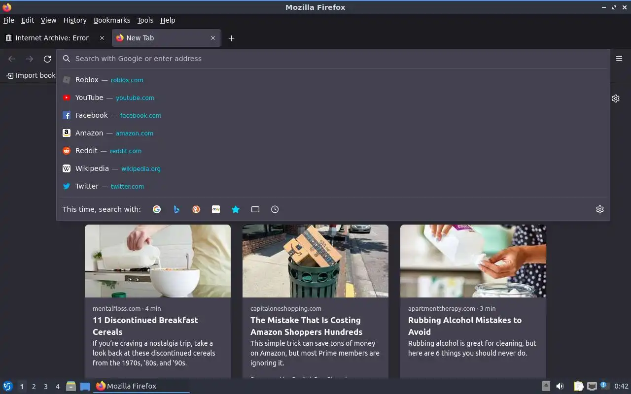Viewport: 631px width, 394px height.
Task: Focus the address bar search field
Action: (x=333, y=59)
